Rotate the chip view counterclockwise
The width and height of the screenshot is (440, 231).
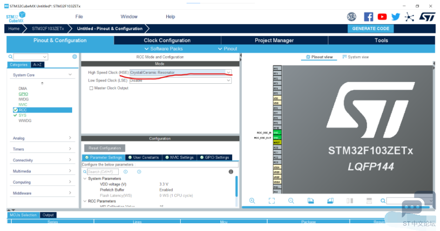point(330,200)
